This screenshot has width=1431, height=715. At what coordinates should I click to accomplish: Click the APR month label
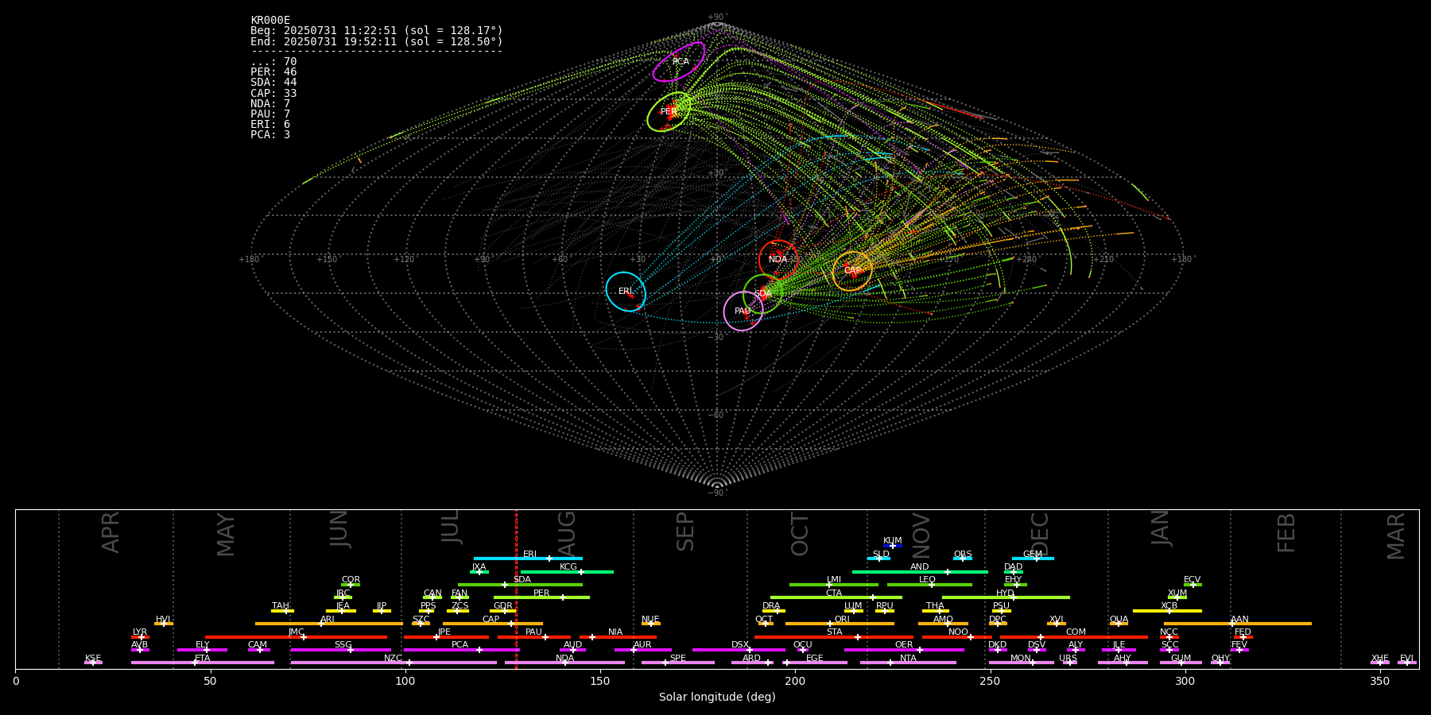click(x=111, y=532)
